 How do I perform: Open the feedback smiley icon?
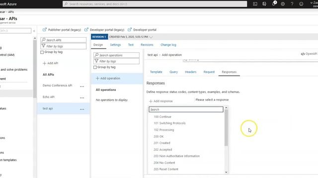coord(301,4)
